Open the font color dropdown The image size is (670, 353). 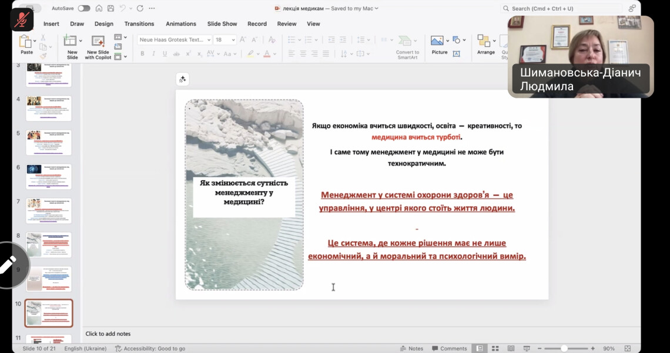point(274,54)
